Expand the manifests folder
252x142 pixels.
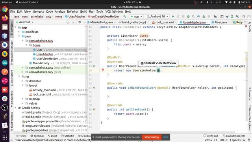[19, 32]
